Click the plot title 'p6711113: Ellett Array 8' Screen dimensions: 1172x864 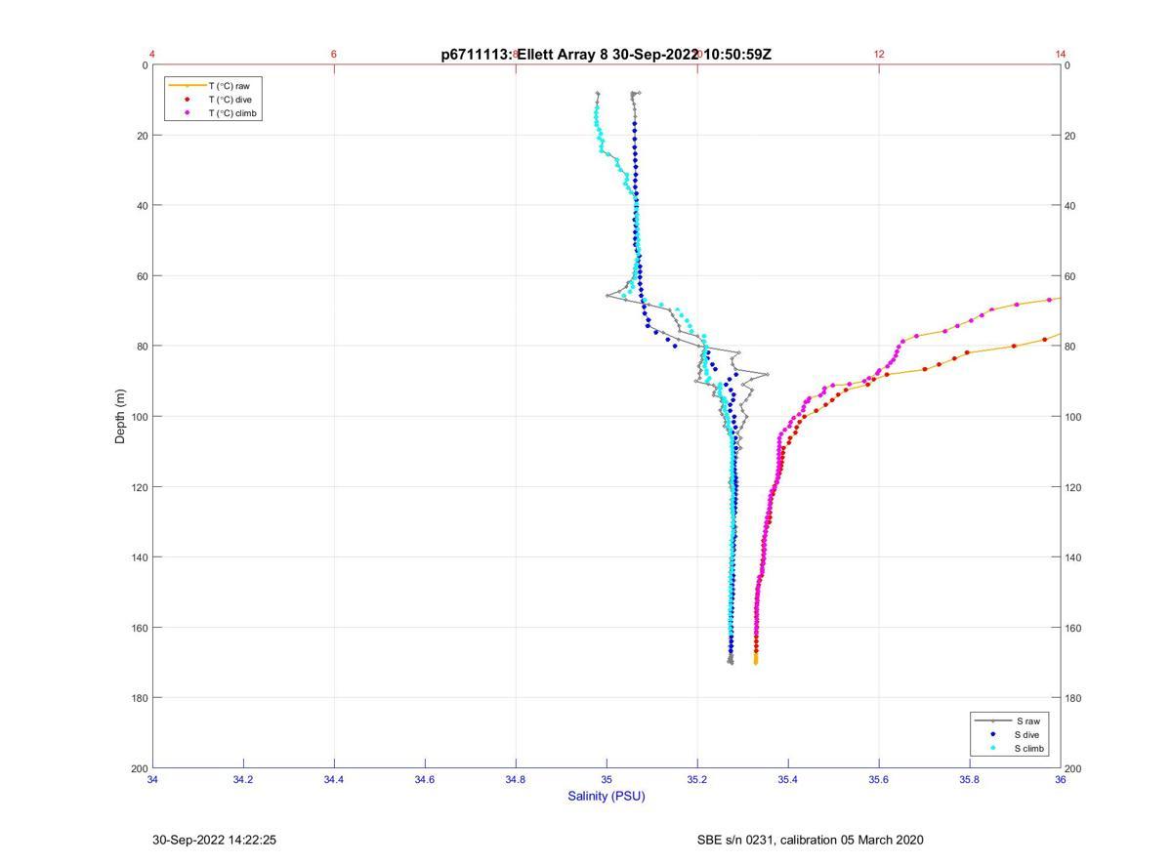point(524,55)
